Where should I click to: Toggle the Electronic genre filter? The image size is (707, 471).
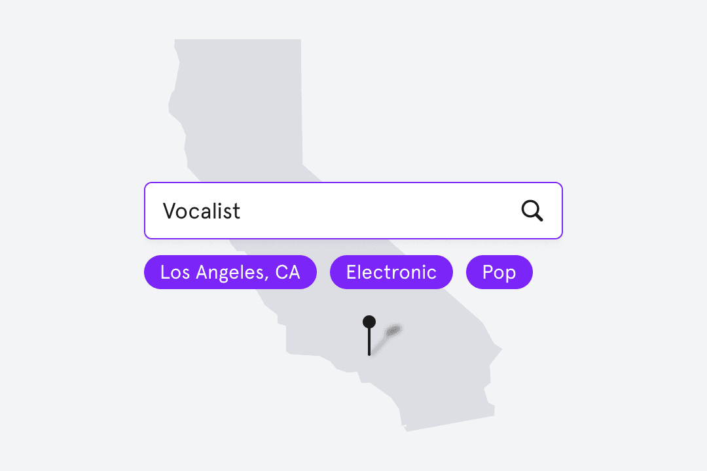pyautogui.click(x=391, y=272)
